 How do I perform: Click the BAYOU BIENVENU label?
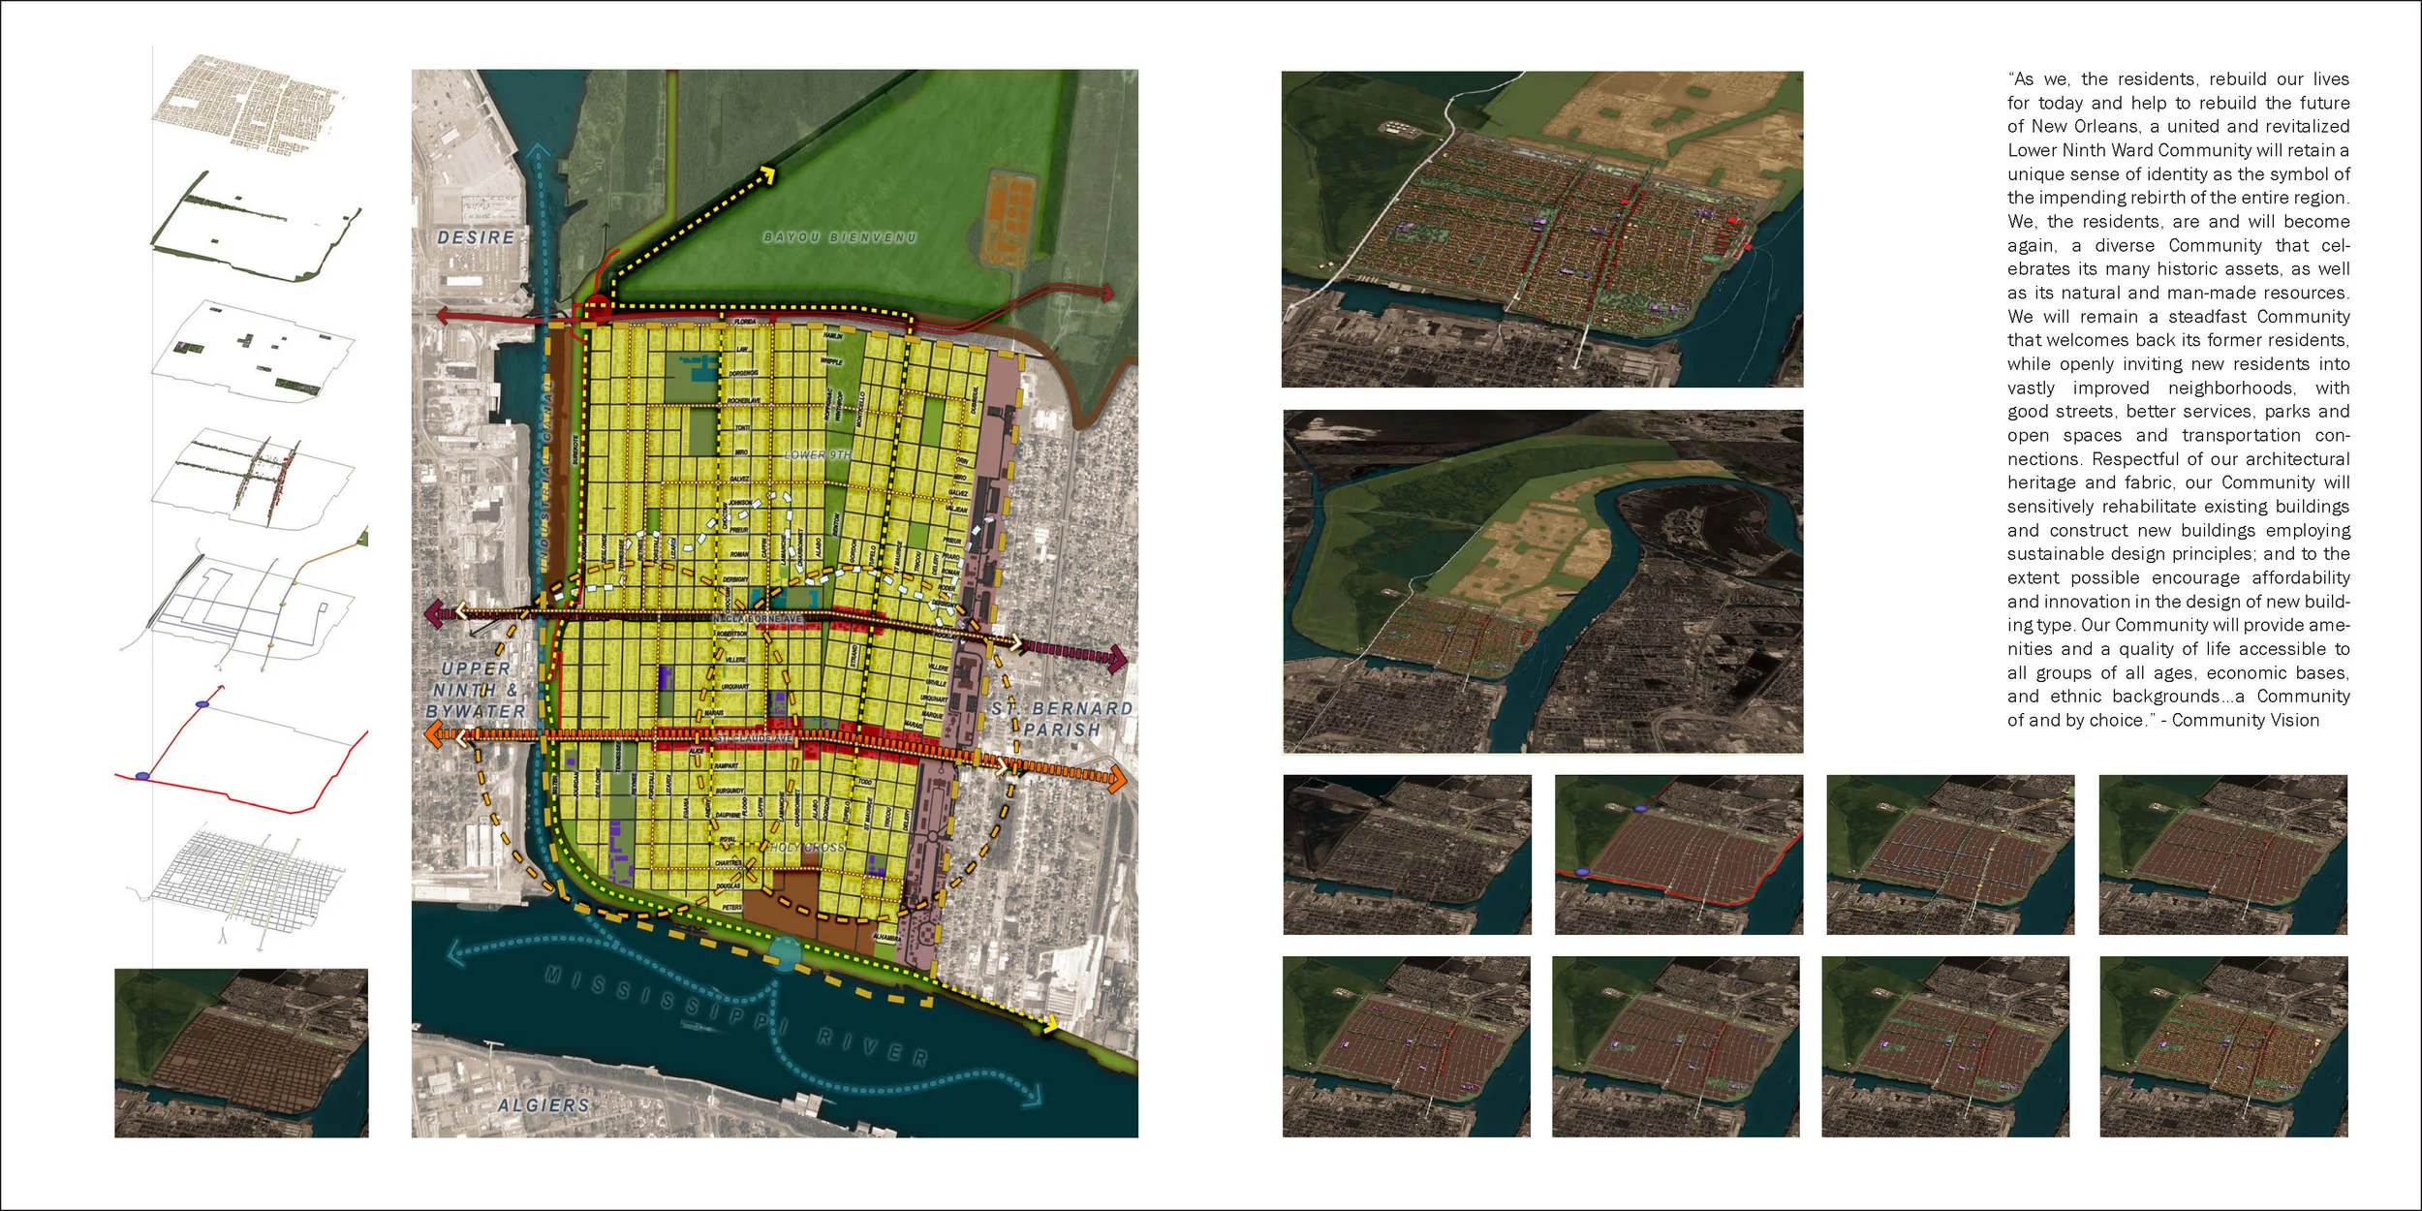[840, 237]
